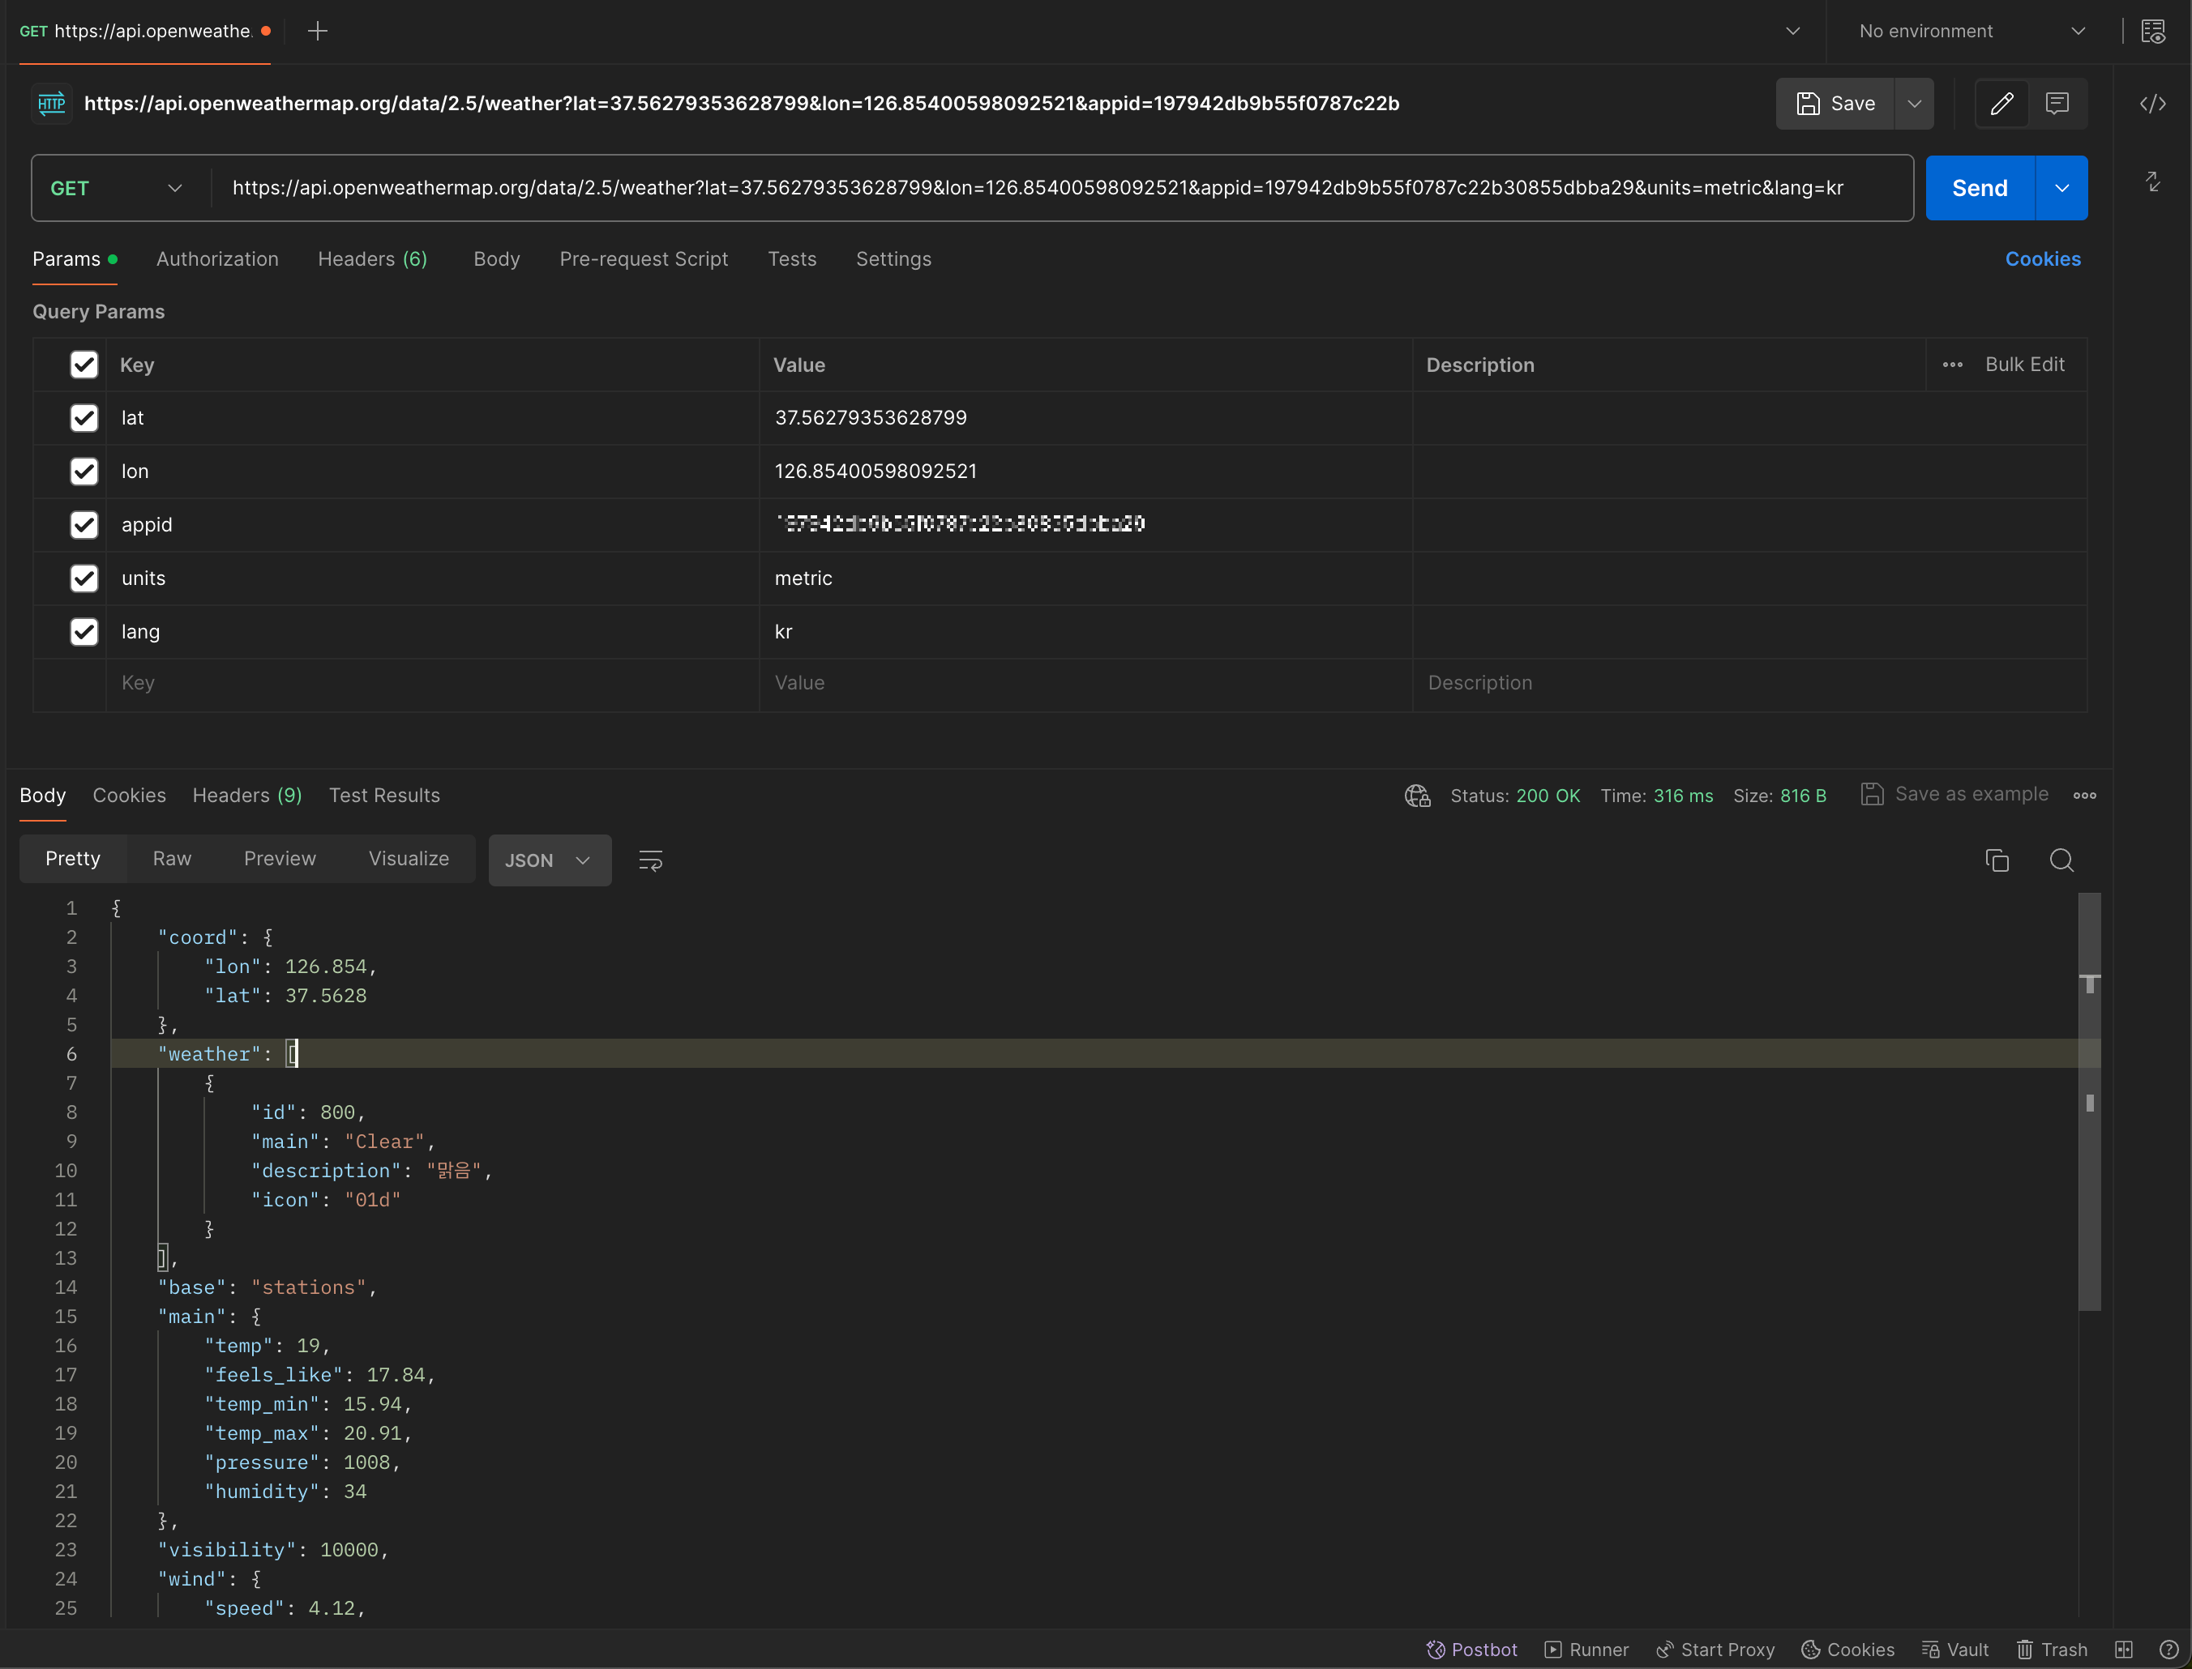Open the Cookies link
2192x1669 pixels.
point(2042,259)
